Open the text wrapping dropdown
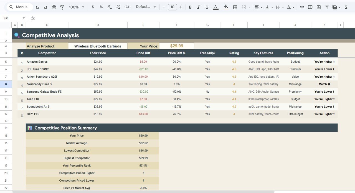This screenshot has height=193, width=355. click(280, 7)
